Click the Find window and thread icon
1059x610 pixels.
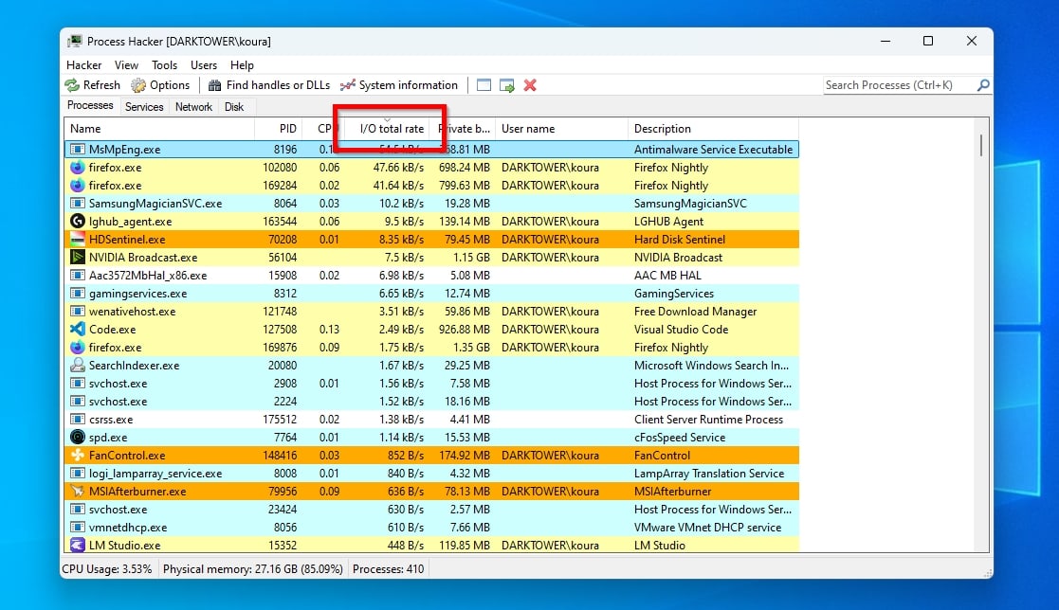[x=507, y=85]
